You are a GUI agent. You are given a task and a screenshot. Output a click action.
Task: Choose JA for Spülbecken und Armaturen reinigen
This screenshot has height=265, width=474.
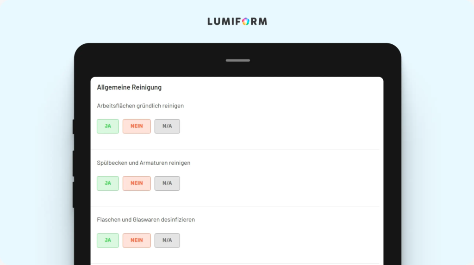pyautogui.click(x=108, y=183)
